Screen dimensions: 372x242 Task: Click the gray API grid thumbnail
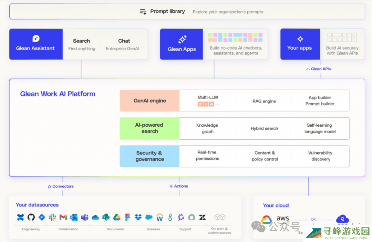[342, 38]
